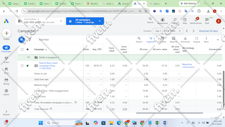This screenshot has width=225, height=127.
Task: Open Billing in left sidebar
Action: tap(6, 82)
